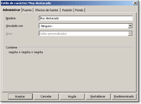141x104 pixels.
Task: Click into the Nombre text field
Action: (x=86, y=18)
